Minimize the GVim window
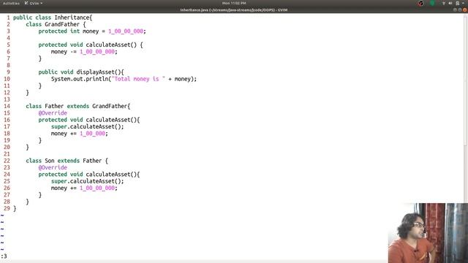The image size is (468, 263). click(x=455, y=9)
